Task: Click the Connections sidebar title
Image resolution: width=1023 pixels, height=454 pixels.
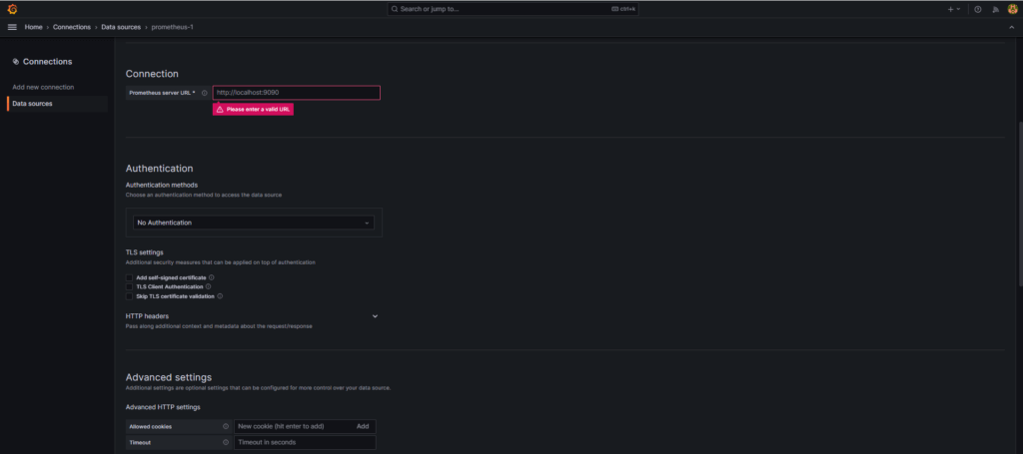Action: coord(48,61)
